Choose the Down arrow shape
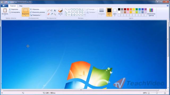Image resolution: width=170 pixels, height=95 pixels. pyautogui.click(x=66, y=15)
